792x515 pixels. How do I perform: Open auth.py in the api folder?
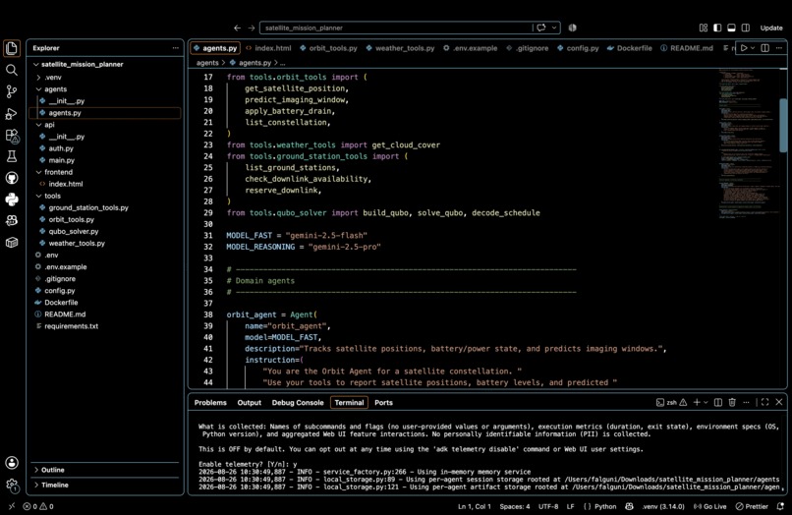pos(61,148)
